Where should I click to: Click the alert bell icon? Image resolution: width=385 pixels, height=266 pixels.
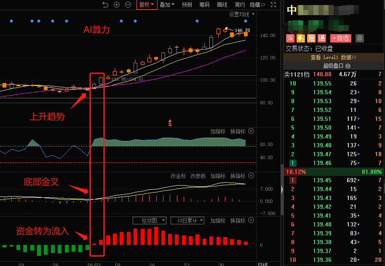pos(359,38)
